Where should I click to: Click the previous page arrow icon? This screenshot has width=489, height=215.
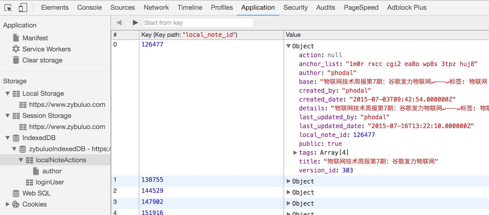(119, 23)
